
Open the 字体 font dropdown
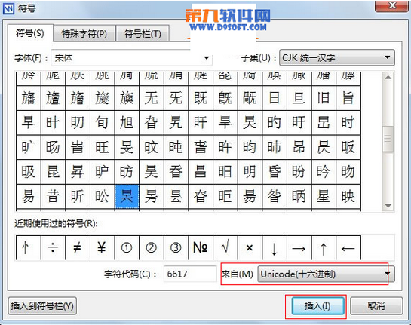[132, 57]
